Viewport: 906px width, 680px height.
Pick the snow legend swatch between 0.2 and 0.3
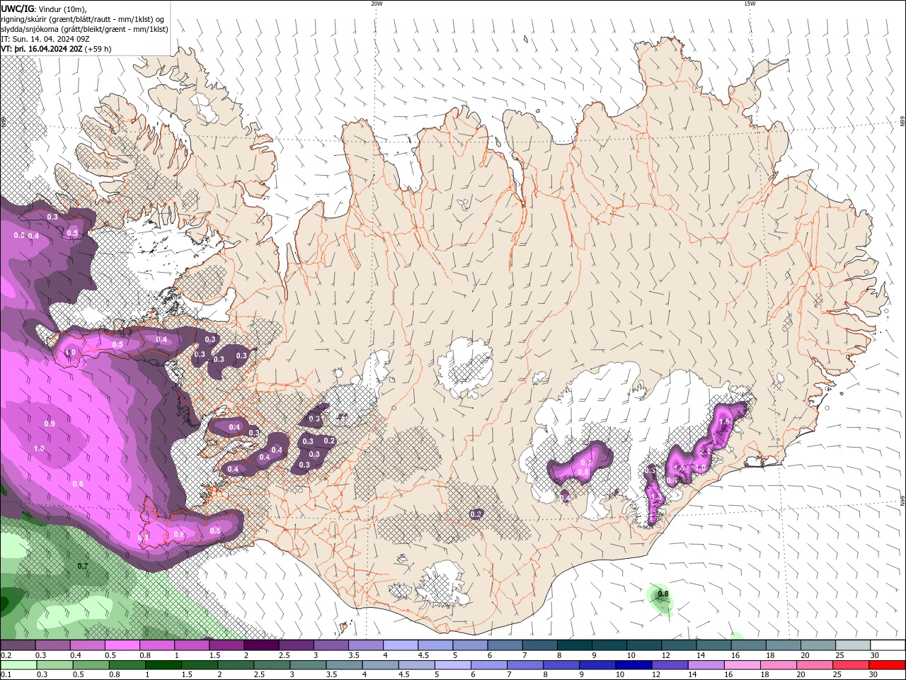click(18, 645)
